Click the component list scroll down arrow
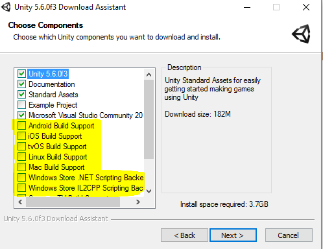 pyautogui.click(x=149, y=191)
